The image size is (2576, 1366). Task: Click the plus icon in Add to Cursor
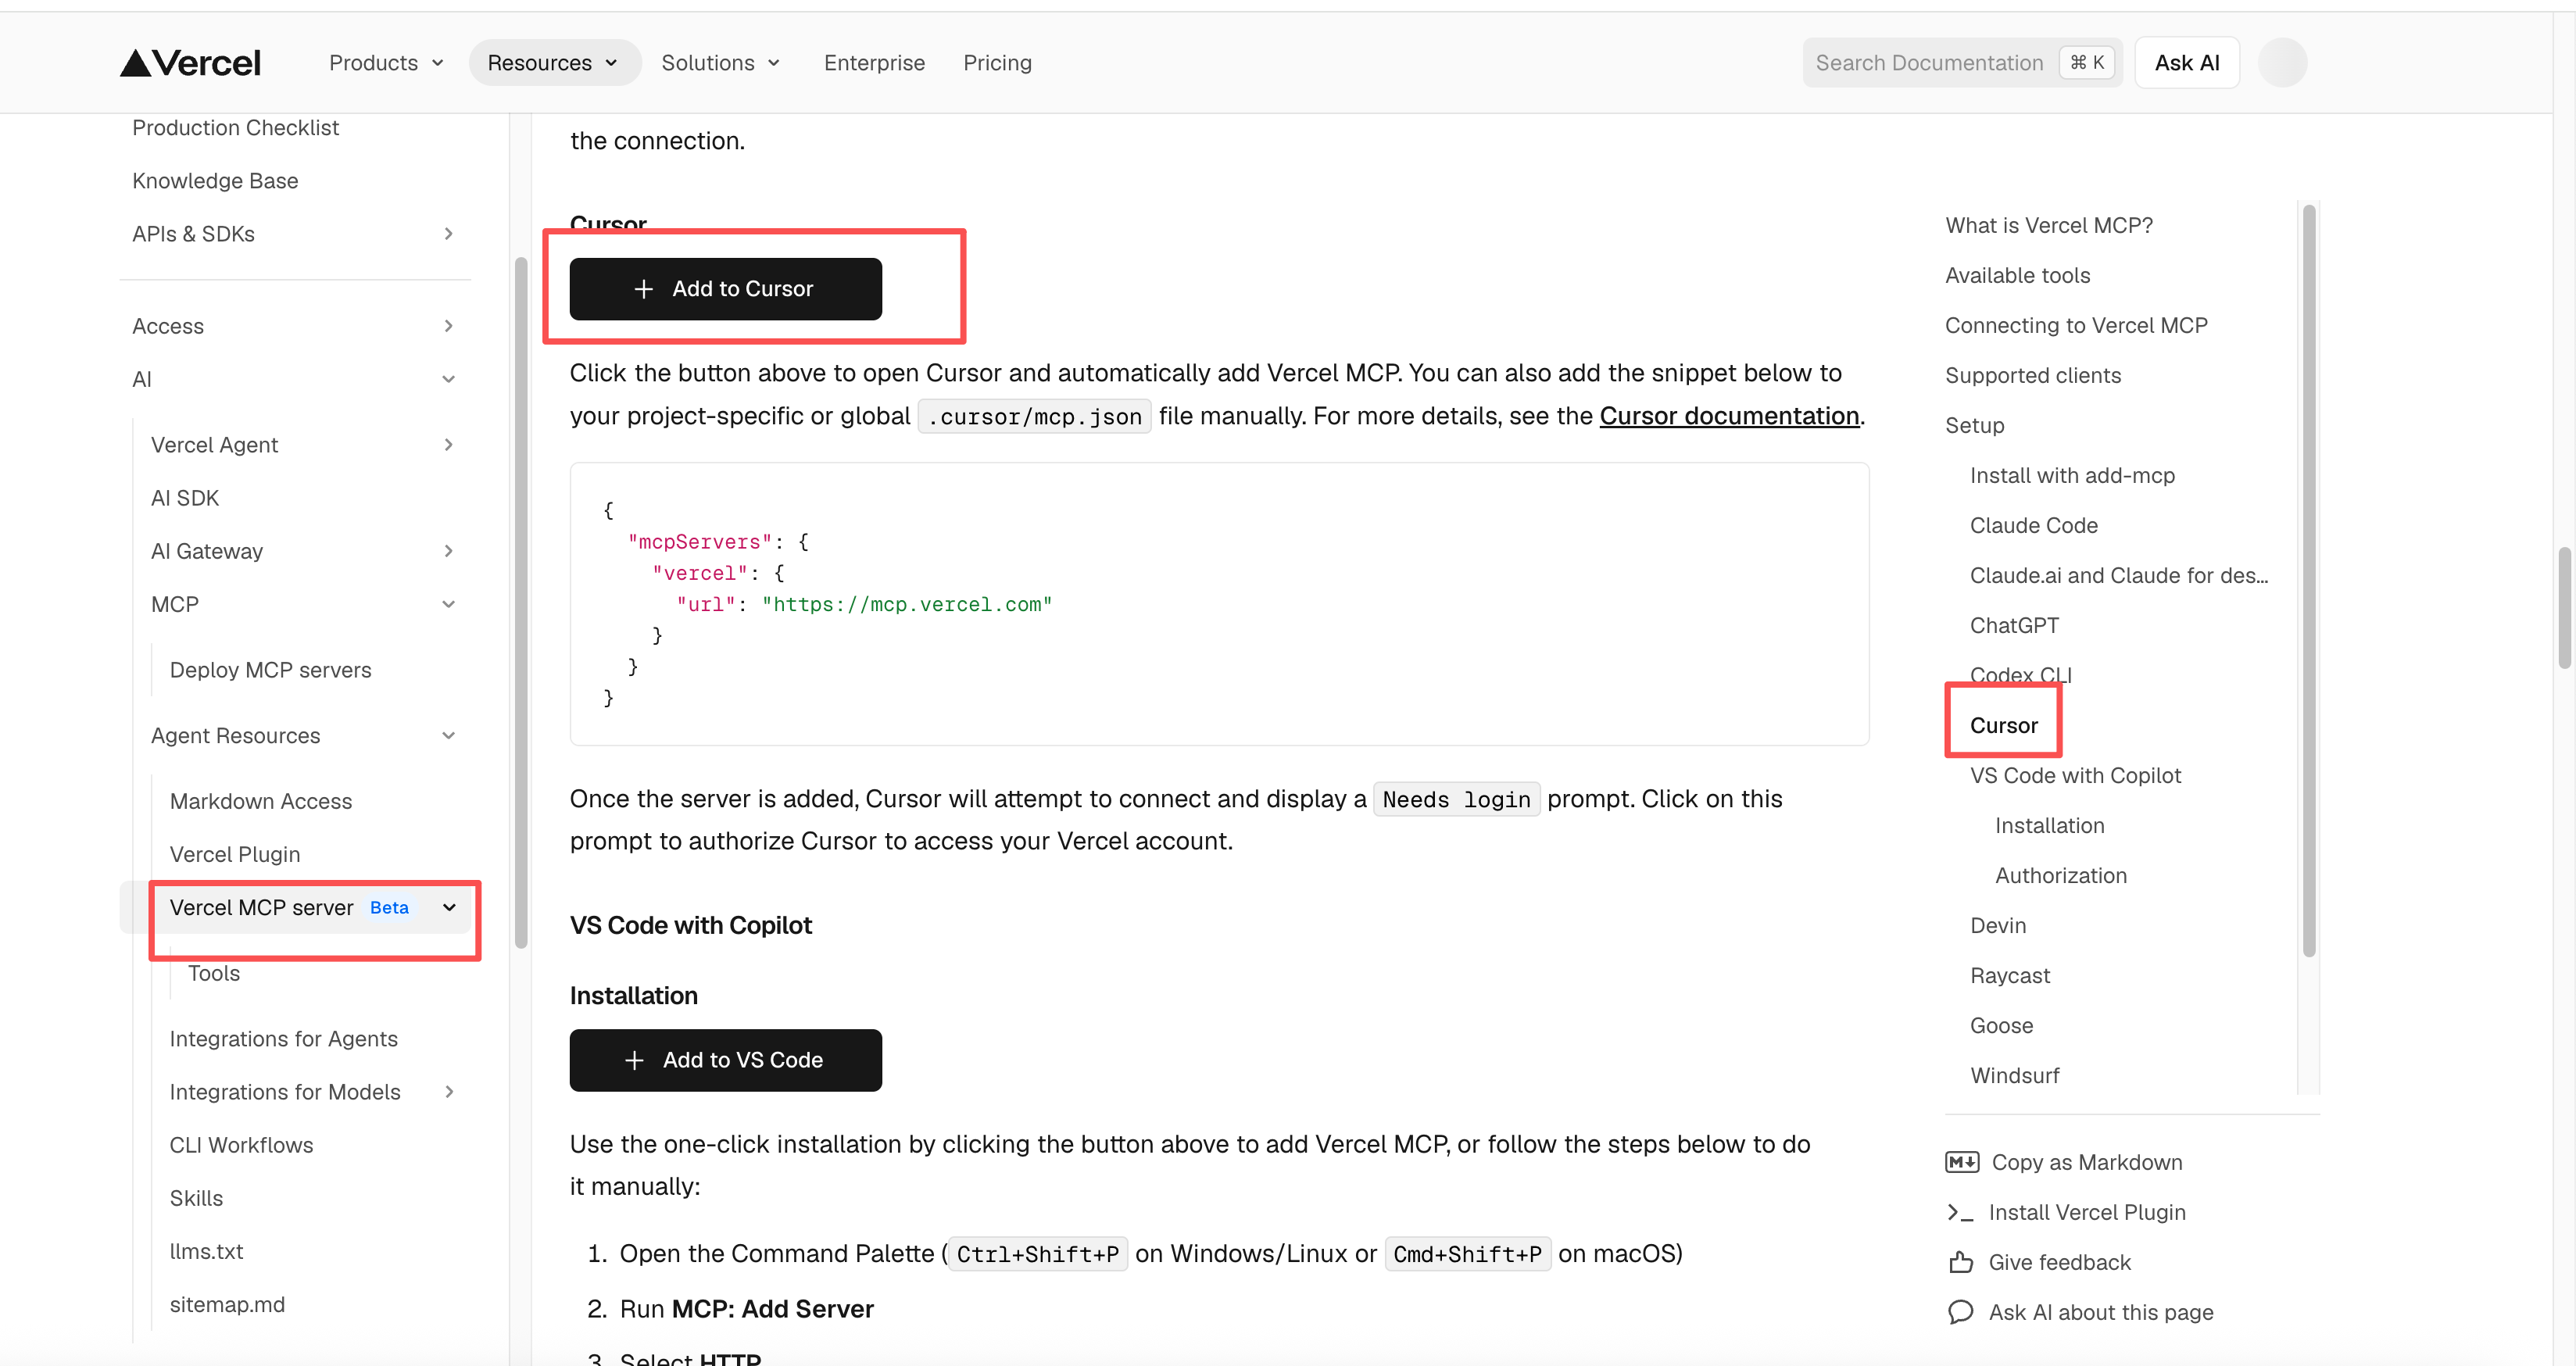tap(643, 289)
